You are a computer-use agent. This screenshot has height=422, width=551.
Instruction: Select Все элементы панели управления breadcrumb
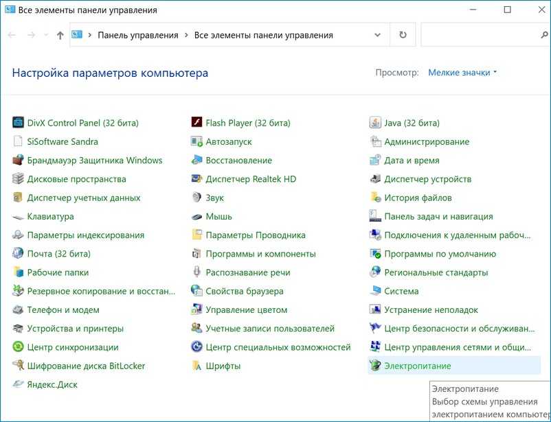[x=263, y=35]
